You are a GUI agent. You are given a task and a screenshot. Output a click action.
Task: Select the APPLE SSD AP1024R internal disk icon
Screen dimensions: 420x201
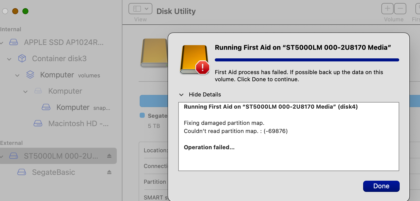tap(13, 42)
